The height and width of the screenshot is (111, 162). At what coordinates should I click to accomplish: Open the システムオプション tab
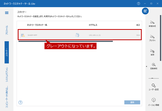click(7, 74)
